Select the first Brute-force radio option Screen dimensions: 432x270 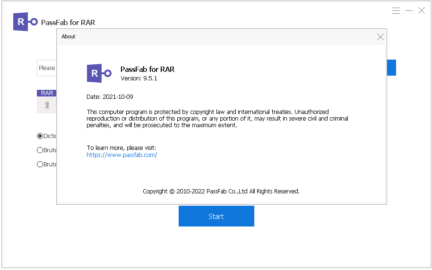click(40, 150)
